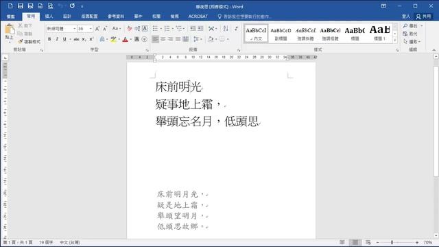Switch to the References (參考資料) tab
This screenshot has height=247, width=439.
click(116, 16)
